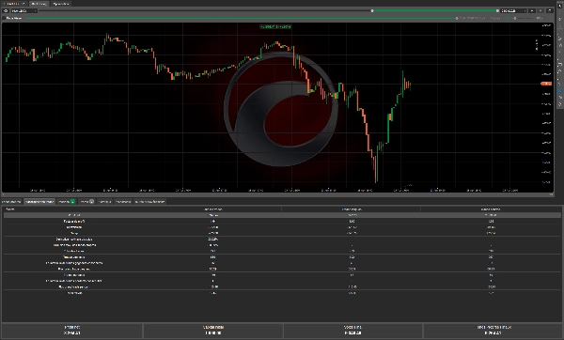The width and height of the screenshot is (564, 340).
Task: Click the chart's horizontal scrollbar
Action: pyautogui.click(x=277, y=194)
